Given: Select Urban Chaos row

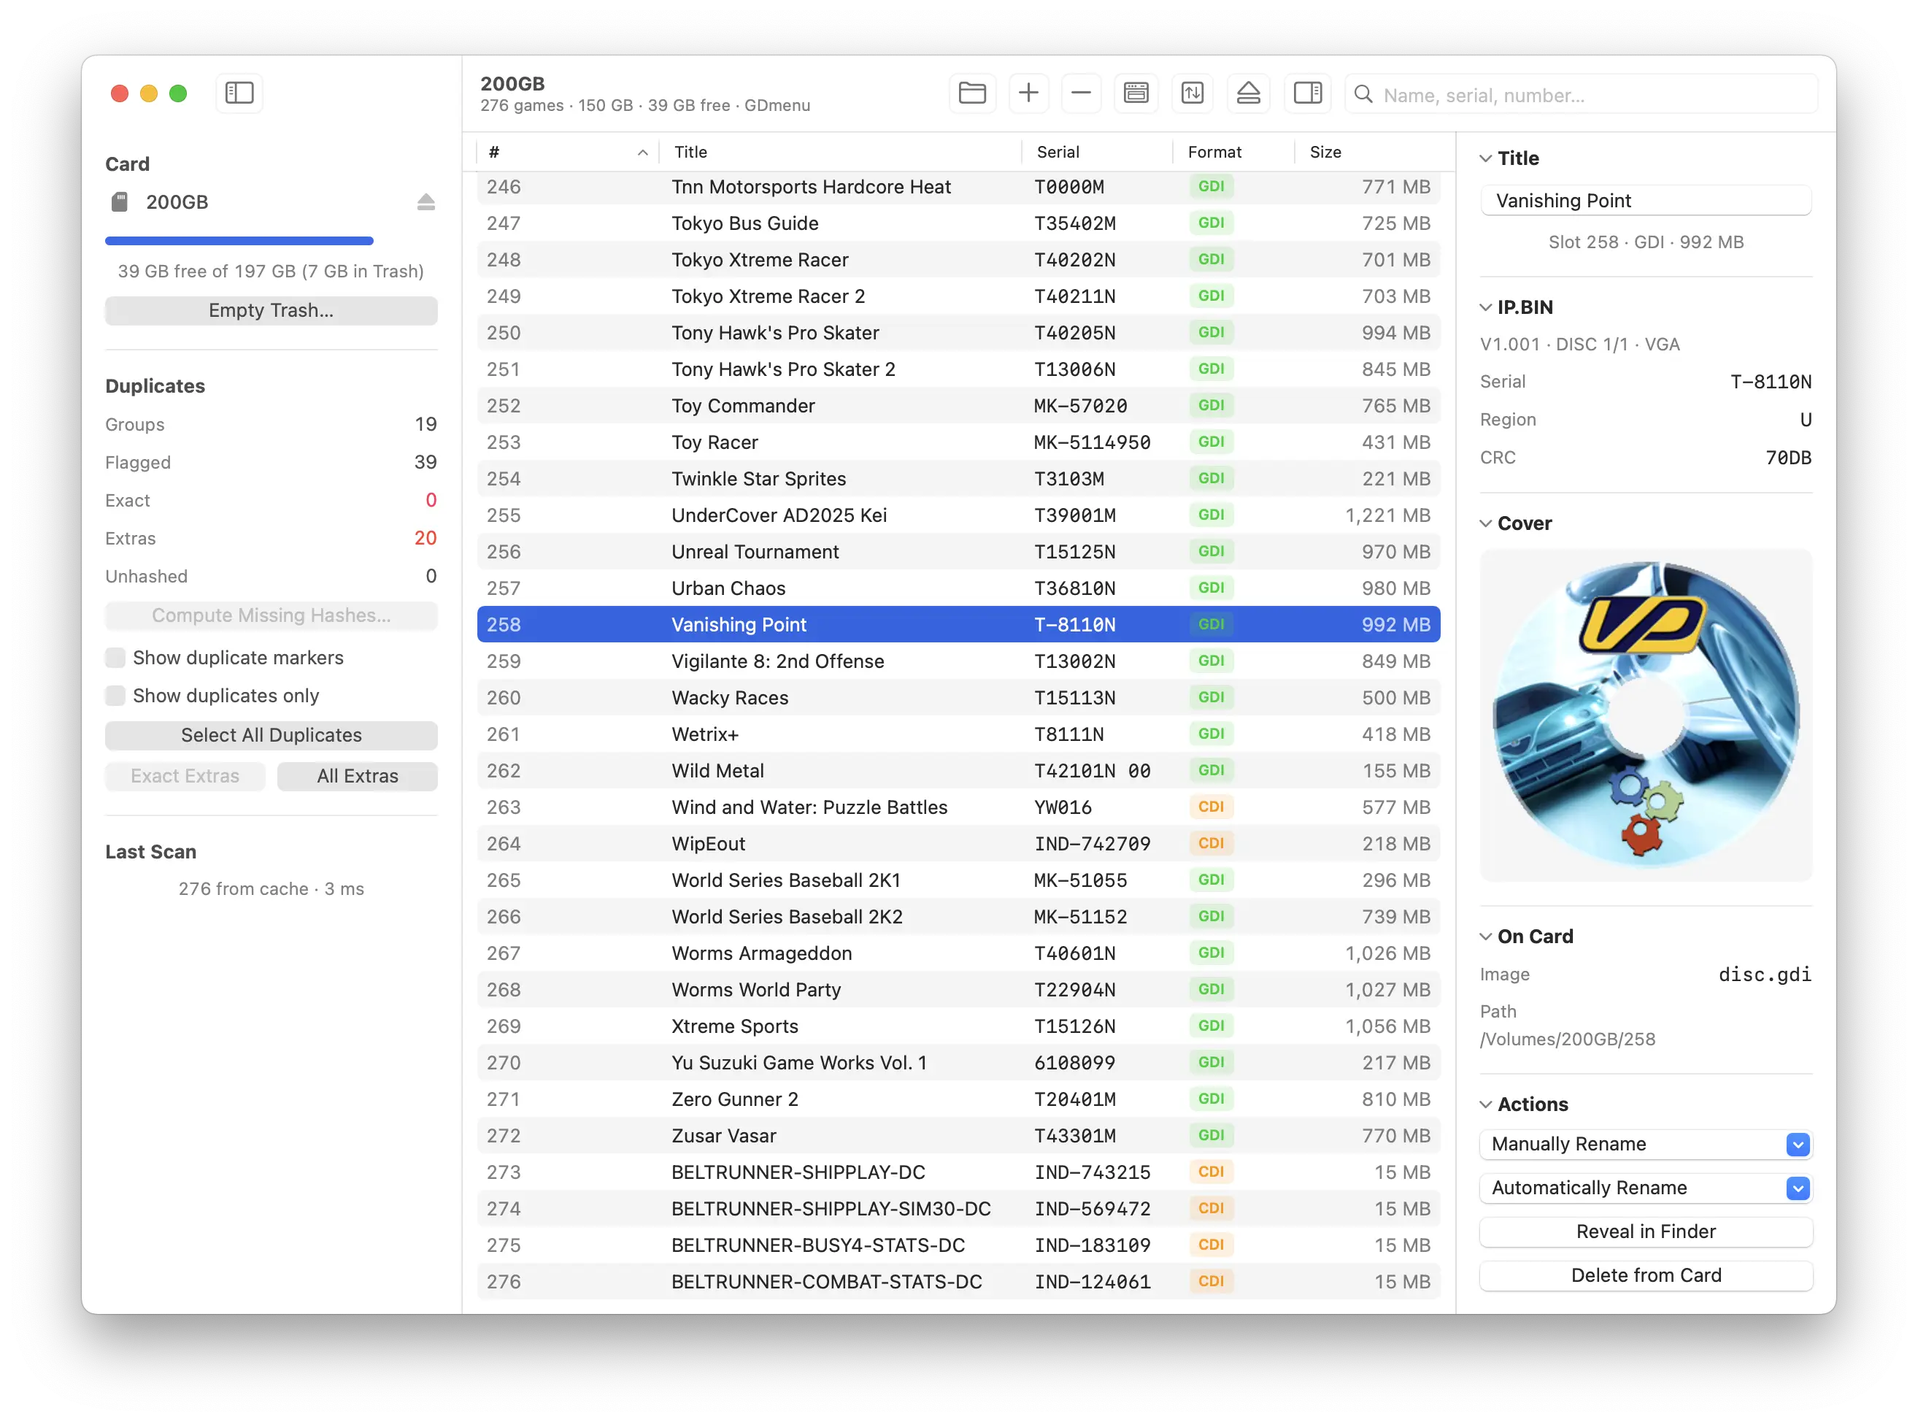Looking at the screenshot, I should [x=958, y=589].
